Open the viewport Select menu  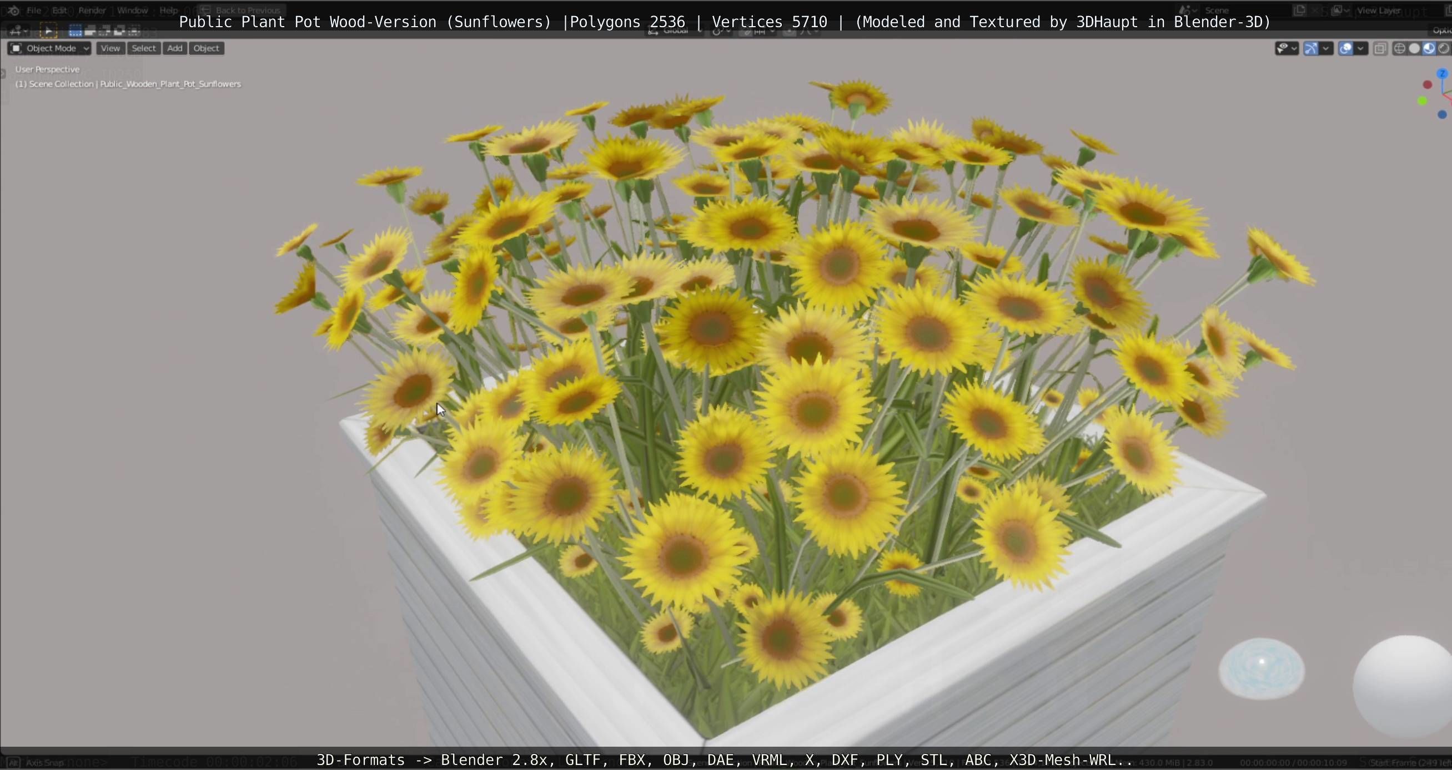click(x=143, y=48)
